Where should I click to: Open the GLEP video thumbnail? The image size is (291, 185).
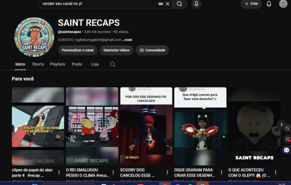click(x=254, y=126)
